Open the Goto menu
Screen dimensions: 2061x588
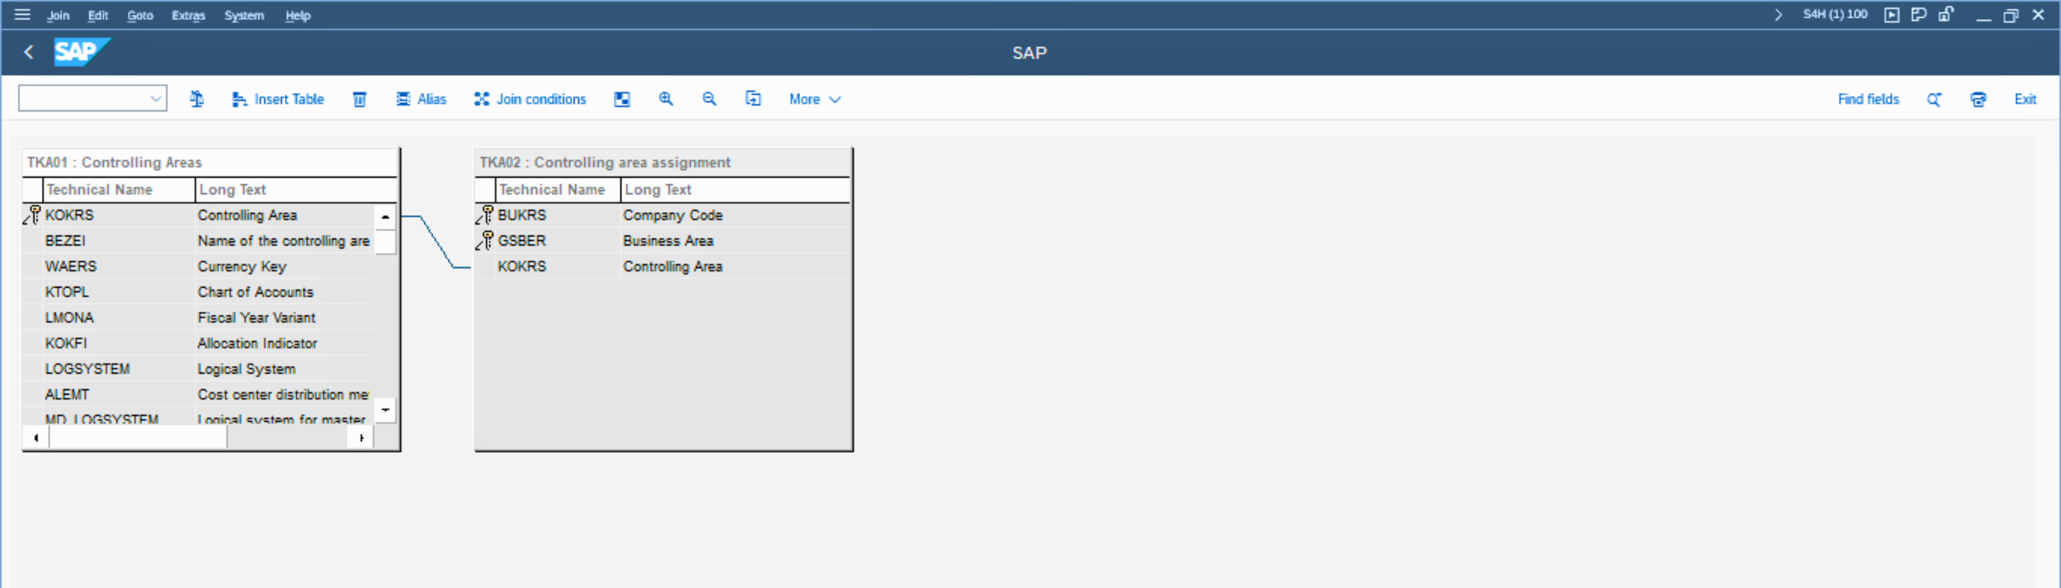(140, 15)
